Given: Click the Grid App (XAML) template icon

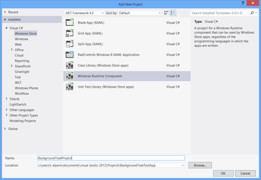Looking at the screenshot, I should click(x=69, y=33).
